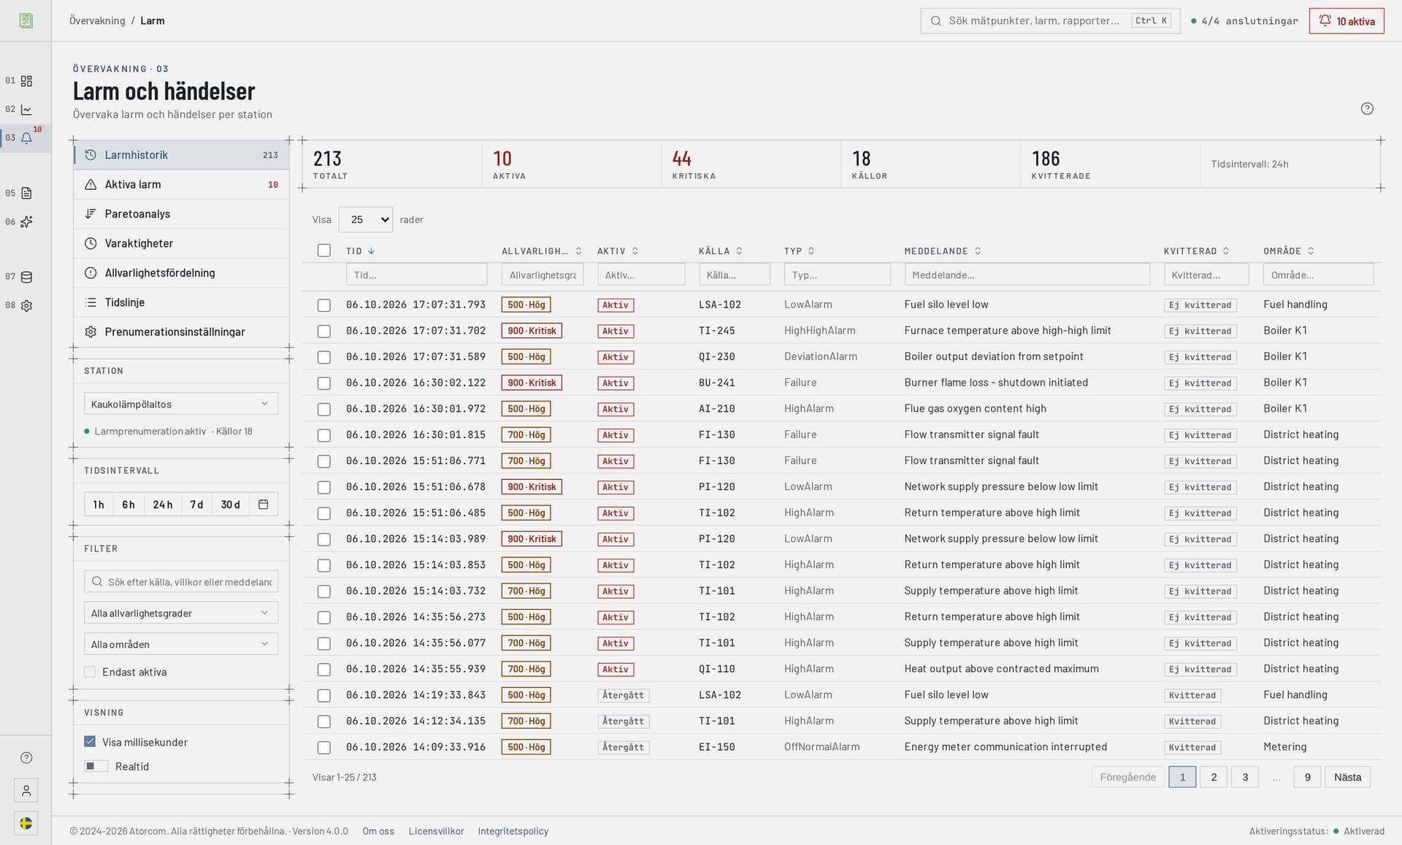Select Paretoanalys in the side menu

pyautogui.click(x=181, y=214)
